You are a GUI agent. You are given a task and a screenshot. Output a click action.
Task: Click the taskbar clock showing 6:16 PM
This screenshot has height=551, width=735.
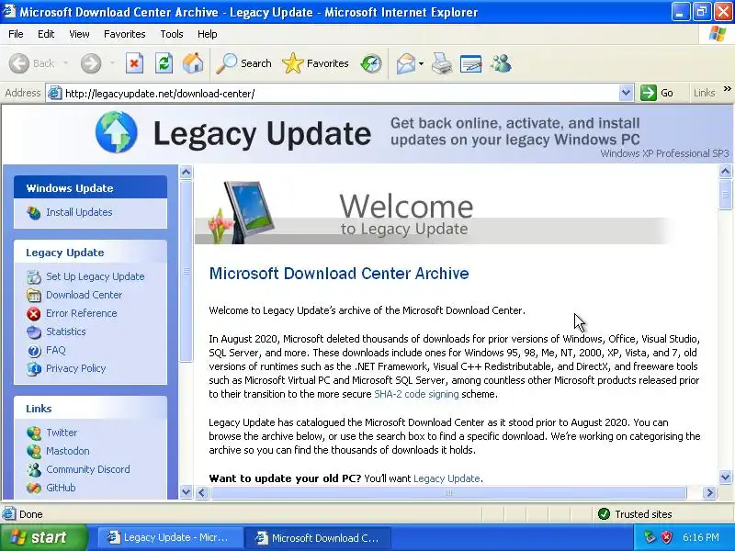pyautogui.click(x=700, y=537)
